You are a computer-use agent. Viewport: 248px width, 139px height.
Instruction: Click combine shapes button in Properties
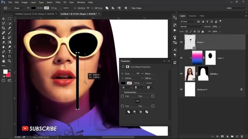(x=129, y=112)
